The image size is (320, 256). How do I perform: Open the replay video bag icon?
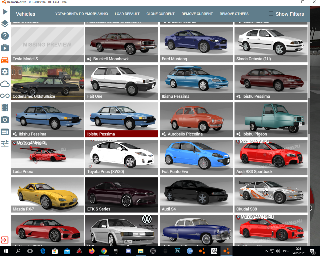(x=5, y=47)
